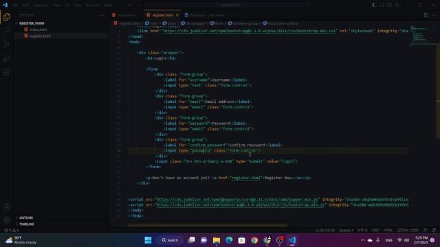Change language mode via HTML status item
The width and height of the screenshot is (440, 247).
pyautogui.click(x=388, y=231)
